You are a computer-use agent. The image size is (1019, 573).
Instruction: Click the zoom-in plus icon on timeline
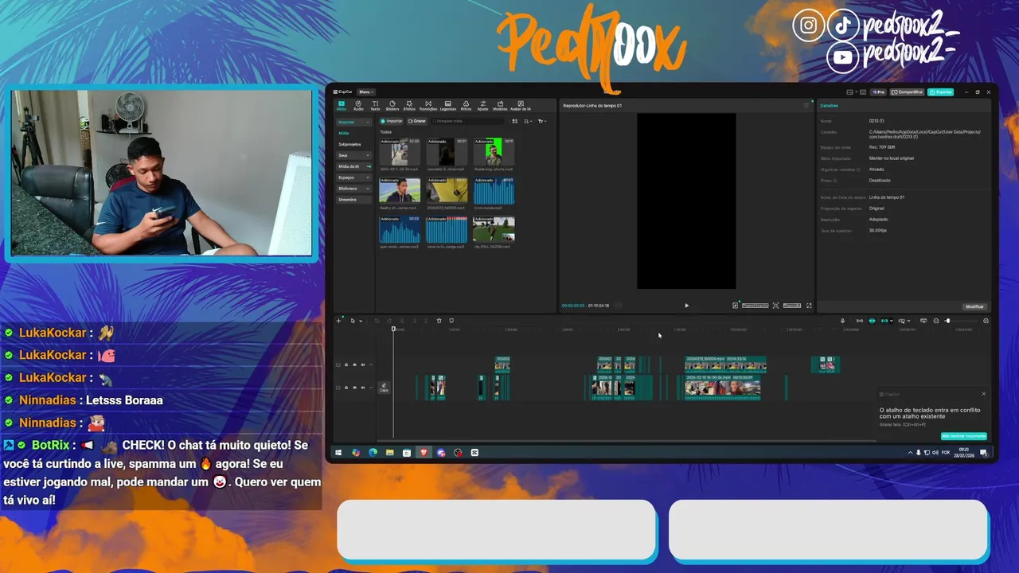[986, 321]
